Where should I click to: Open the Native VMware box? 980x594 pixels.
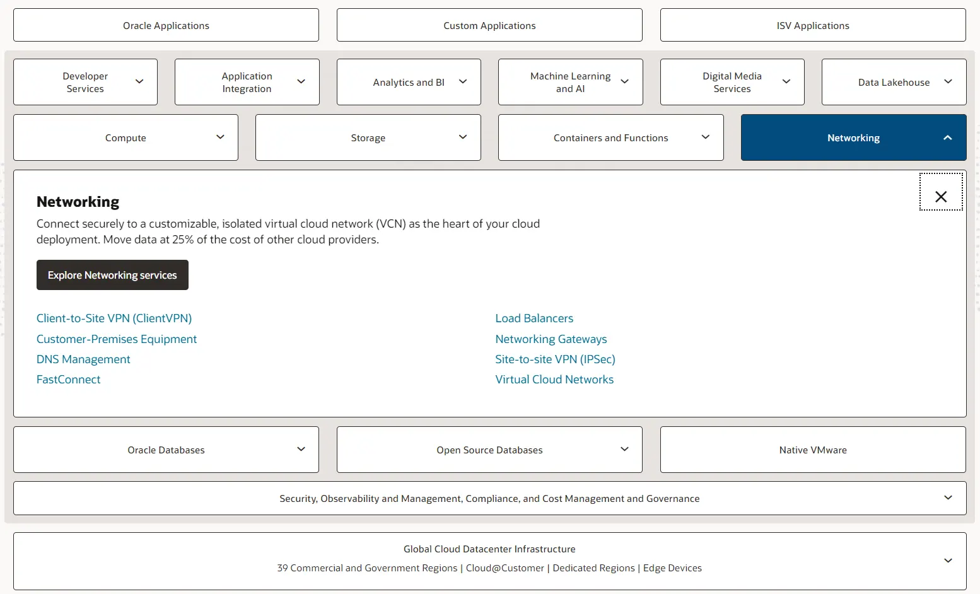813,450
